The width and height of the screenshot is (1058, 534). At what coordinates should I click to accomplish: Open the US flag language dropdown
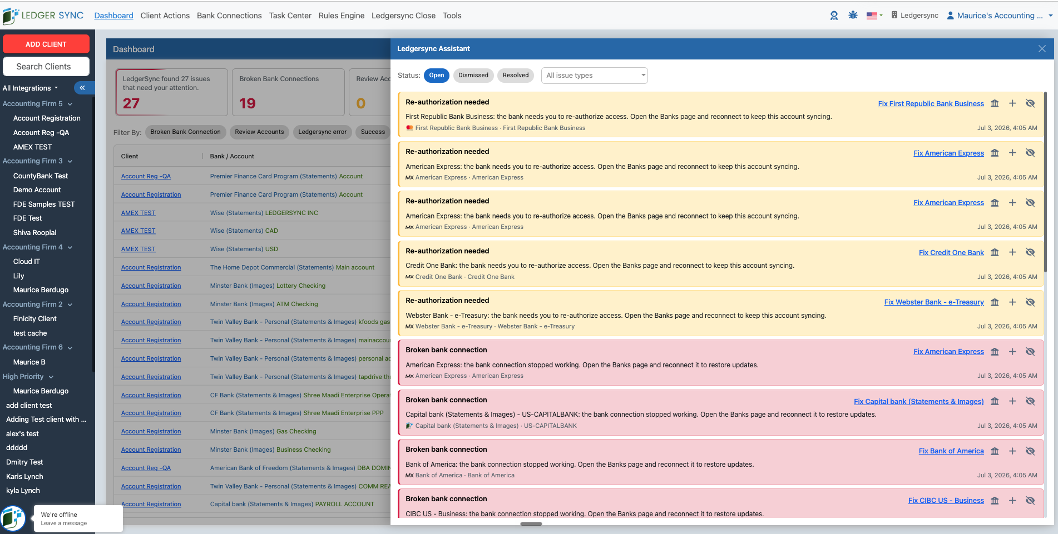coord(874,16)
